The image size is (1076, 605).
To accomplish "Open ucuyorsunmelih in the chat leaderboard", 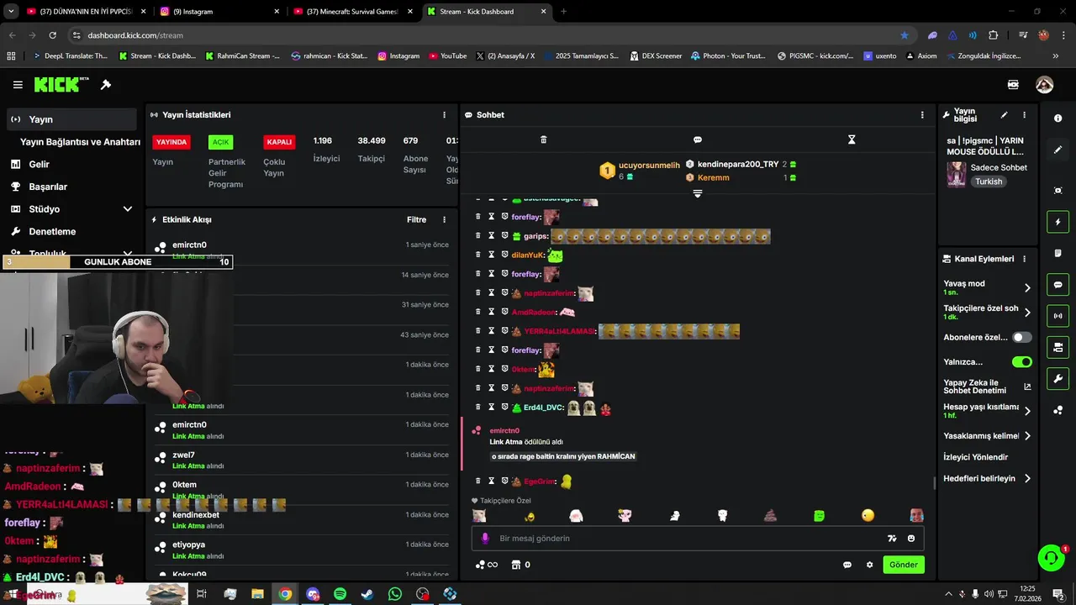I will (x=649, y=166).
